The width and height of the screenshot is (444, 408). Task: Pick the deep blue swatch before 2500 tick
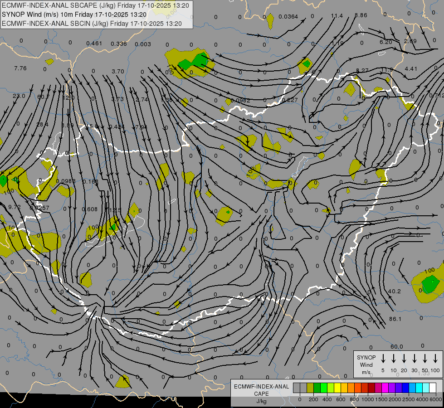point(405,388)
